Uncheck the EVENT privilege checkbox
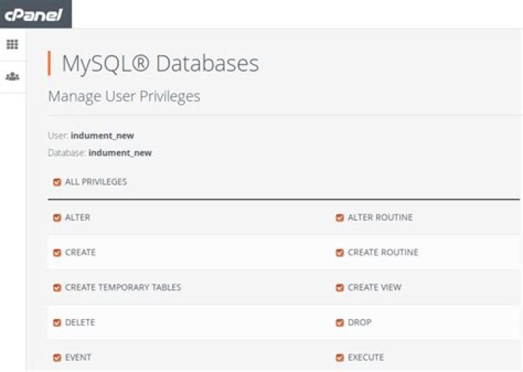The height and width of the screenshot is (372, 523). click(x=57, y=357)
